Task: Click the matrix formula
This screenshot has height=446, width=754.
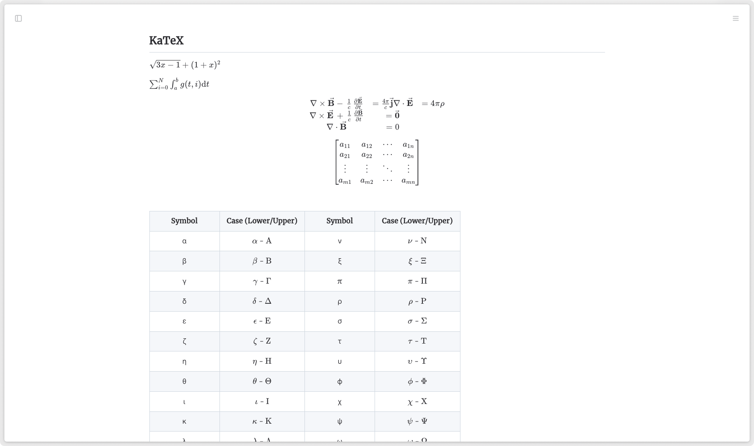Action: [377, 162]
